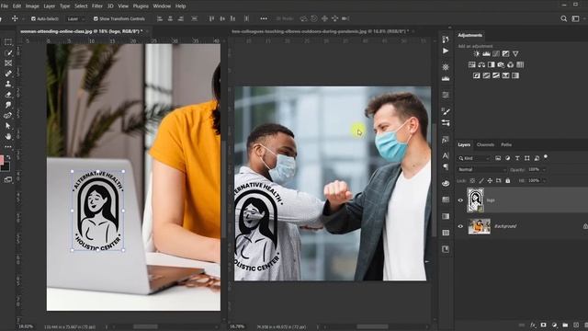Click the Move tool icon in options bar
This screenshot has height=331, width=588.
(15, 18)
